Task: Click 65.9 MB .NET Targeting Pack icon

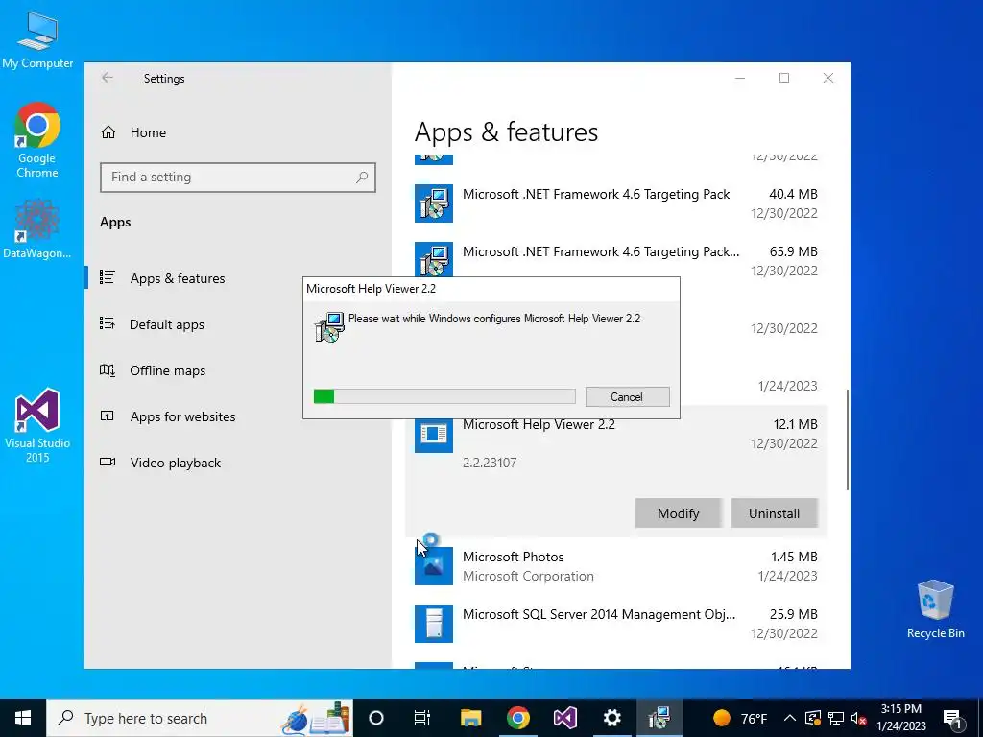Action: [x=433, y=259]
